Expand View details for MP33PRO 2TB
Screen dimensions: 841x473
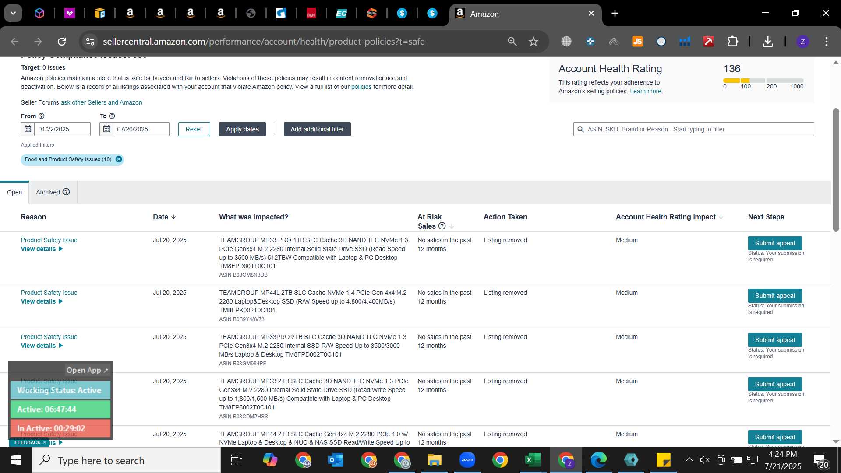42,346
